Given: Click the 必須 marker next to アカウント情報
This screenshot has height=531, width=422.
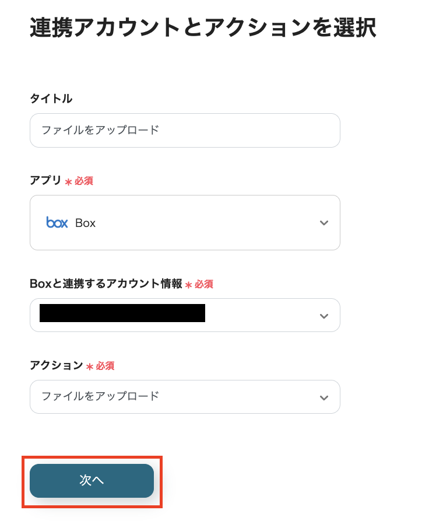Looking at the screenshot, I should coord(203,285).
